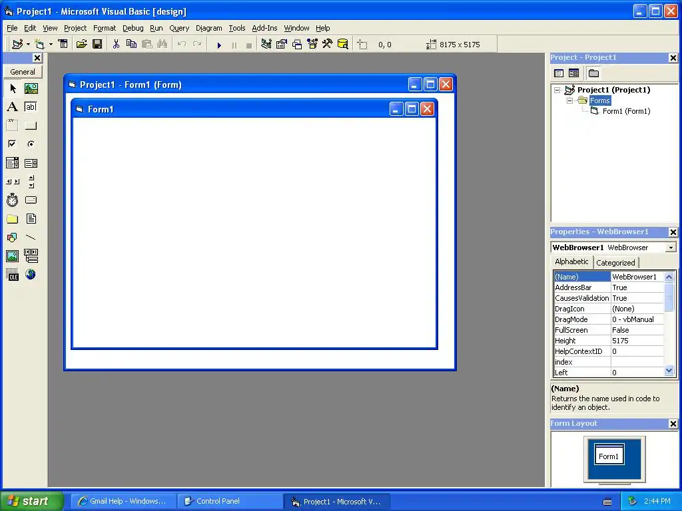682x511 pixels.
Task: Collapse the Project1 (Project1) tree node
Action: click(557, 90)
